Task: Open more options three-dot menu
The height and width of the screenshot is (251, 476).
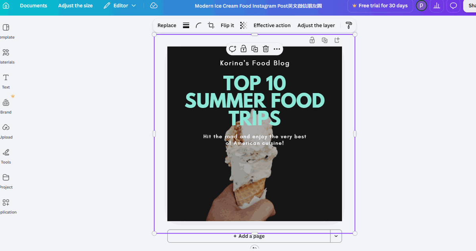Action: point(277,49)
